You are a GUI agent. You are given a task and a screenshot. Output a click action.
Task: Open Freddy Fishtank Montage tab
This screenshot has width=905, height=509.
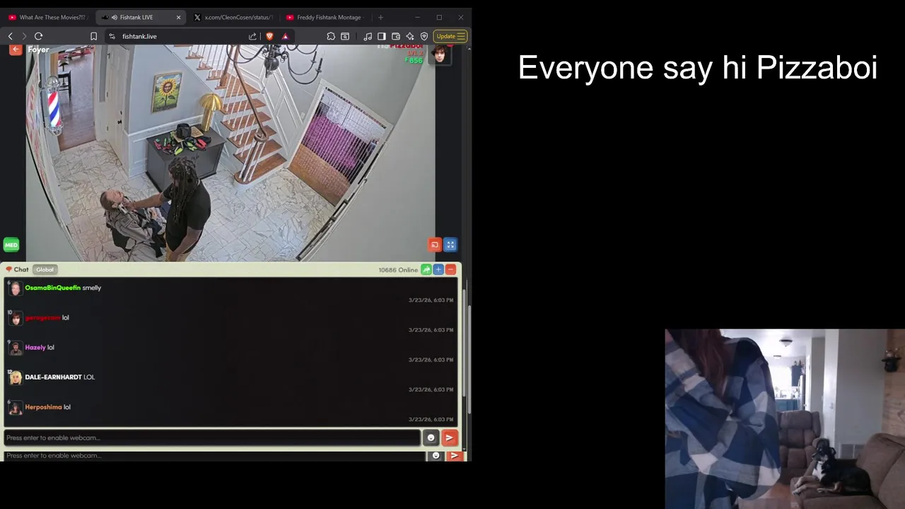click(x=325, y=17)
